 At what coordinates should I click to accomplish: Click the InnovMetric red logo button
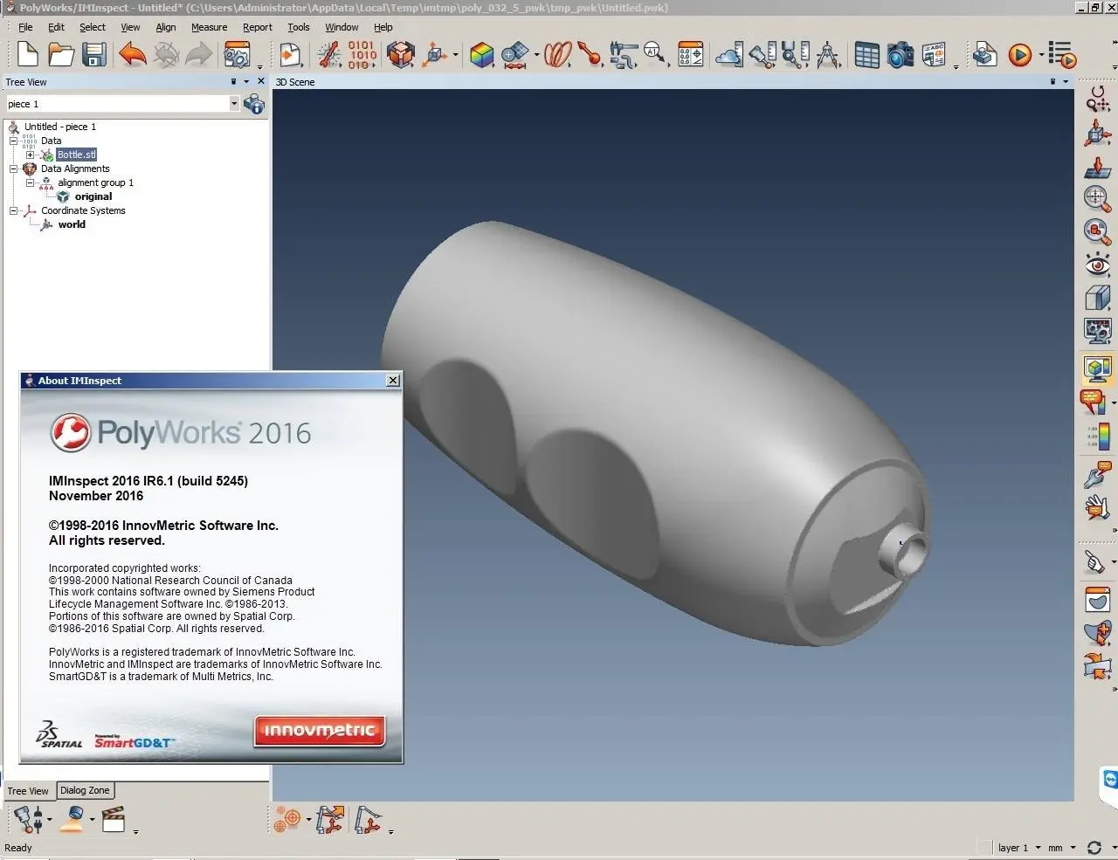320,731
